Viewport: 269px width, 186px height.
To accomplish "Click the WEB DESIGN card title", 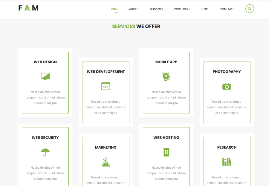I will pyautogui.click(x=45, y=62).
